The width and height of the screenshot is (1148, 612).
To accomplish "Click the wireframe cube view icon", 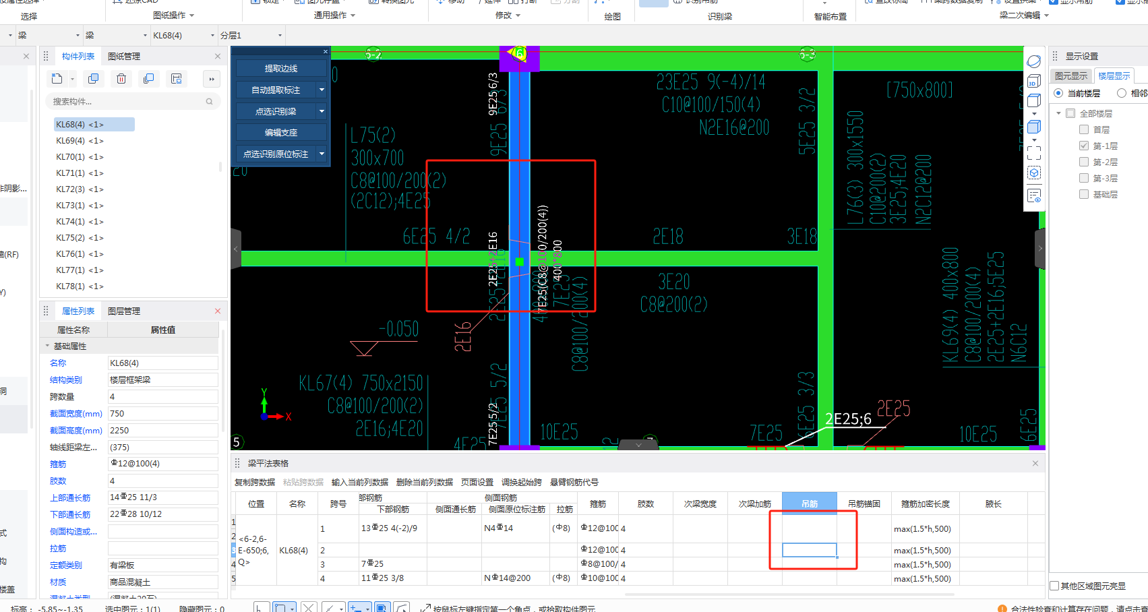I will pos(1034,101).
